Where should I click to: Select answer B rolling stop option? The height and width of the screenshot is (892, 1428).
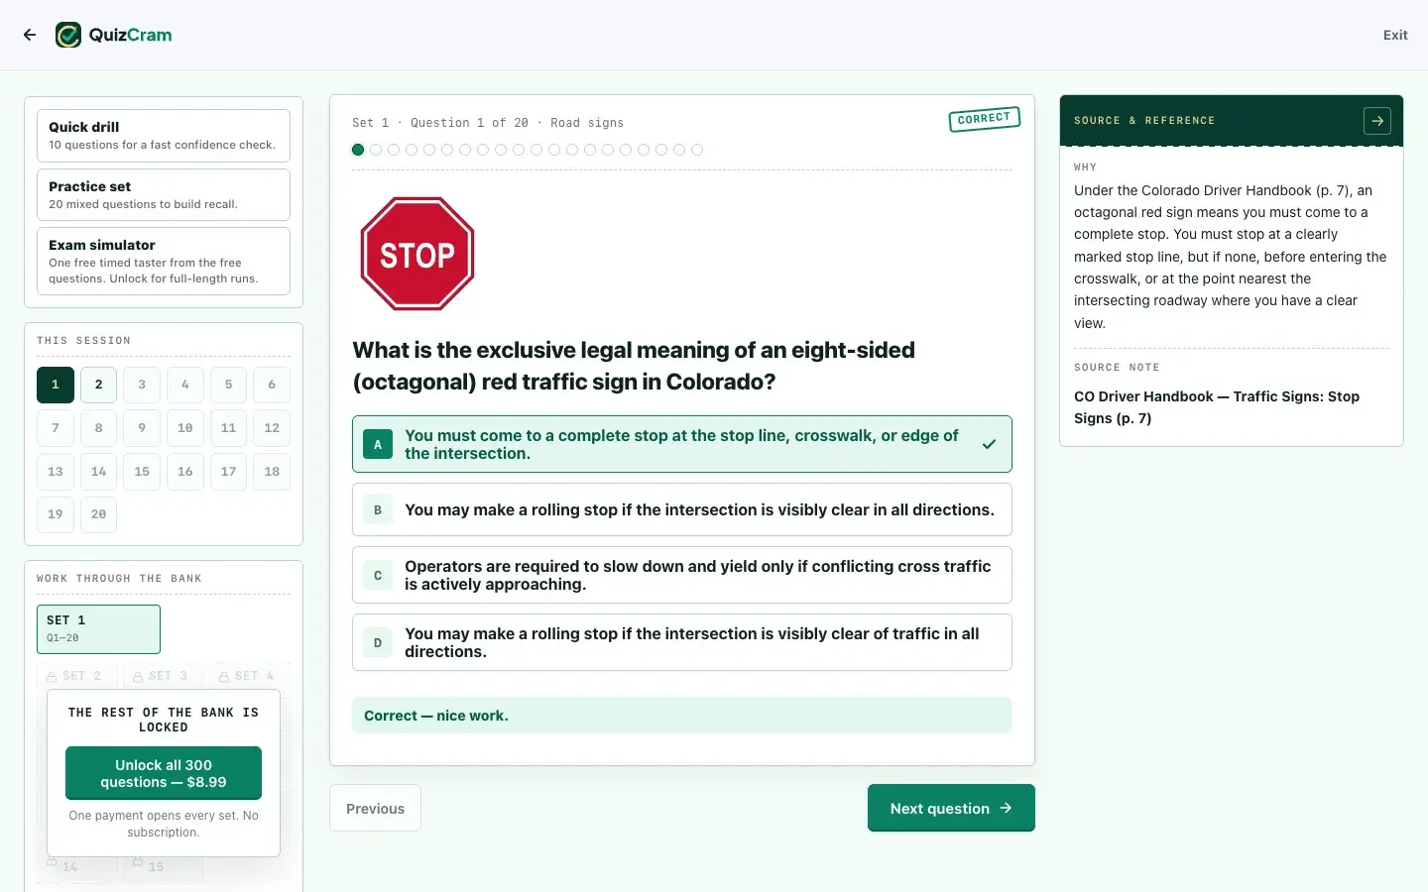682,509
